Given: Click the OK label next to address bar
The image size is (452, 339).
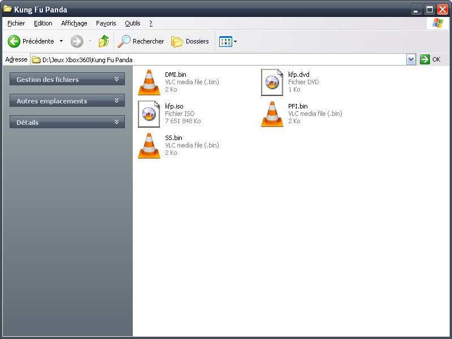Looking at the screenshot, I should (436, 59).
